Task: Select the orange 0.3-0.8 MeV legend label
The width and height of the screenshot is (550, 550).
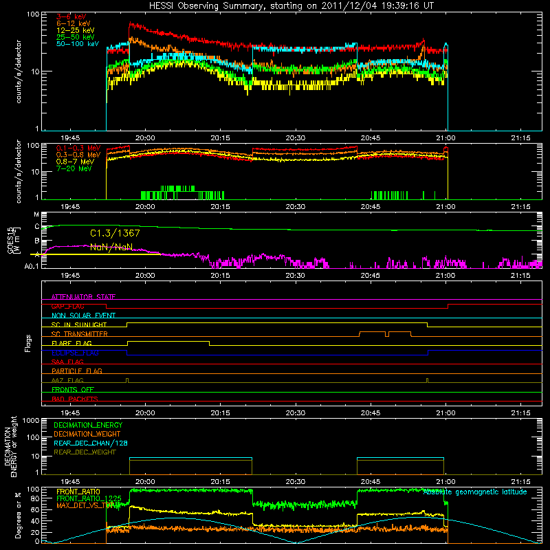Action: tap(78, 155)
